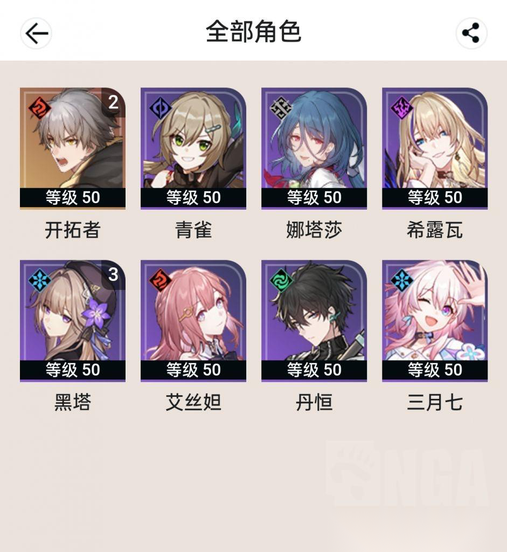Screen dimensions: 507x552
Task: Click the 艾丝妲 name label
Action: (193, 402)
